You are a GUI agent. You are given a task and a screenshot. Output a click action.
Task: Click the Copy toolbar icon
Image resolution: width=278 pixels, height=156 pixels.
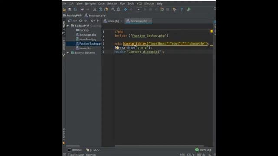[100, 10]
